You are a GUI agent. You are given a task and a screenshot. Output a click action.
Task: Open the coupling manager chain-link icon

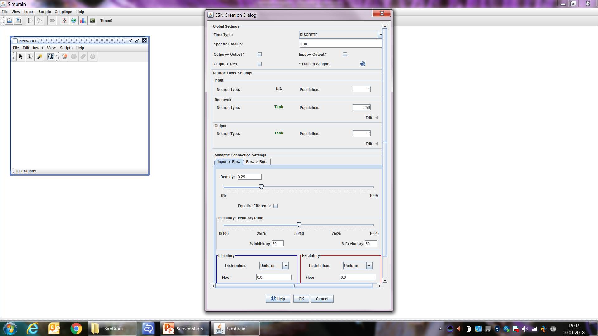click(x=52, y=21)
